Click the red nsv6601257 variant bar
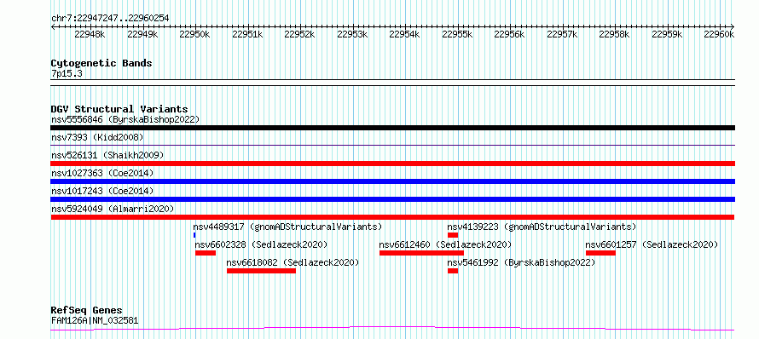Screen dimensions: 759x339 pyautogui.click(x=600, y=253)
